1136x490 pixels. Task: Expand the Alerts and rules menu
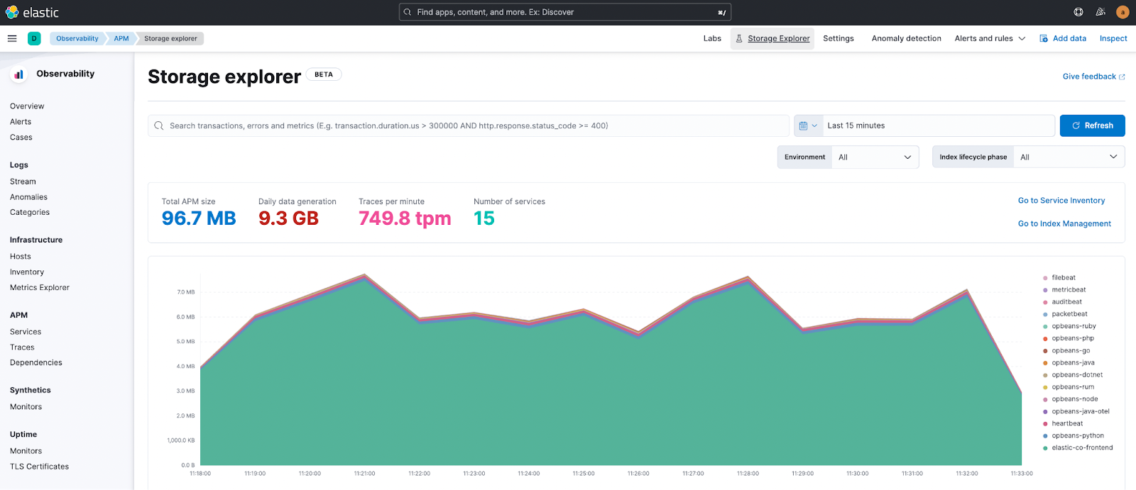[990, 38]
